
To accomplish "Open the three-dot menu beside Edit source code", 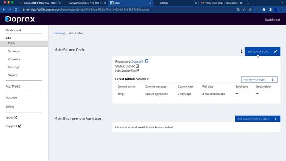I will pyautogui.click(x=242, y=51).
